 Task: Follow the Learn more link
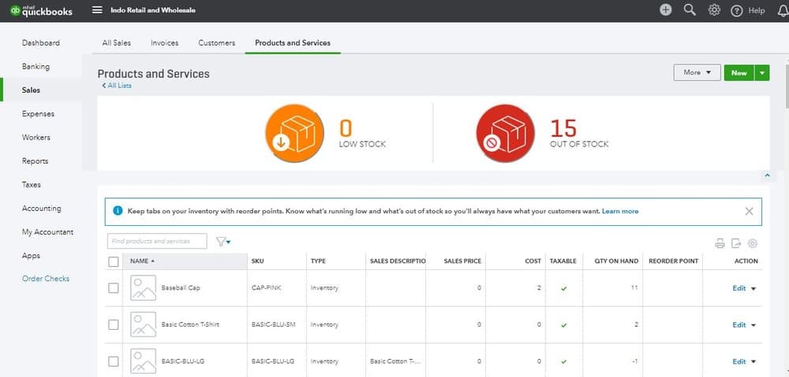[x=620, y=211]
